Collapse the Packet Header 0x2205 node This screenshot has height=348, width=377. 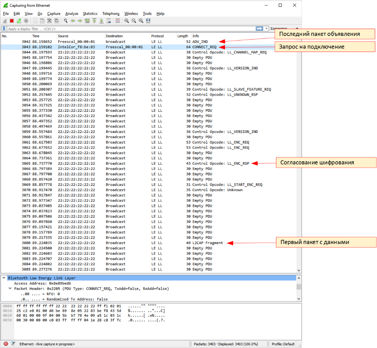click(10, 288)
